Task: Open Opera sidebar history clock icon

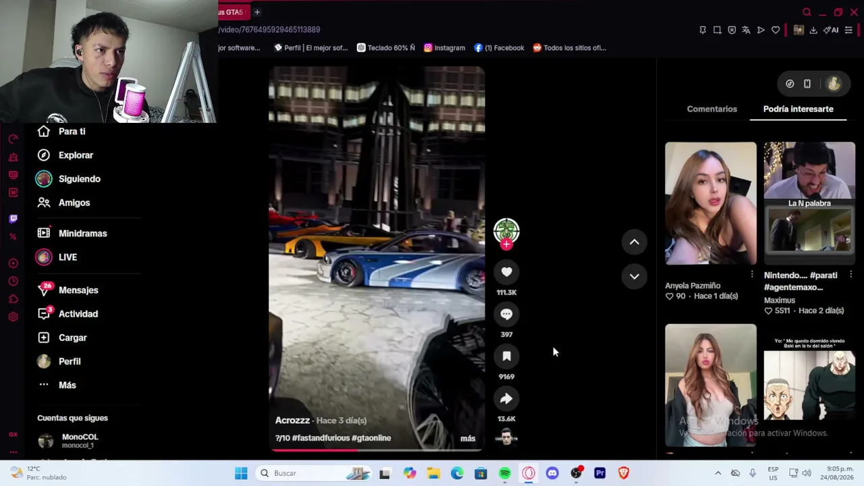Action: point(13,281)
